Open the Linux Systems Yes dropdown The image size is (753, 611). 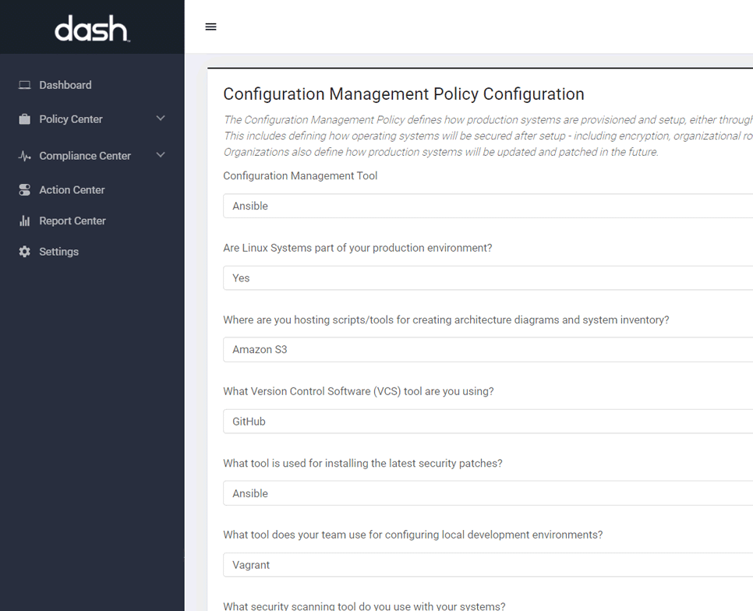(488, 278)
